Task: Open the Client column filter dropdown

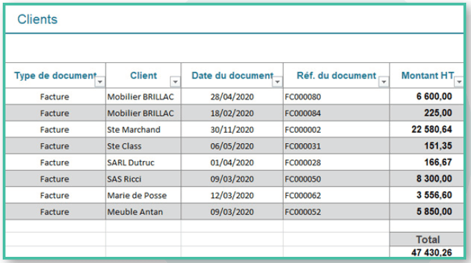Action: [x=175, y=82]
